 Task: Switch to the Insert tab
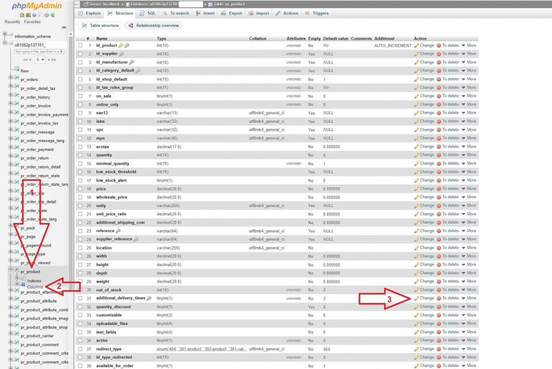(205, 13)
